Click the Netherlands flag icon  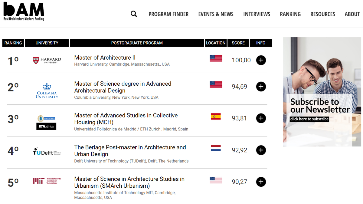pos(216,148)
